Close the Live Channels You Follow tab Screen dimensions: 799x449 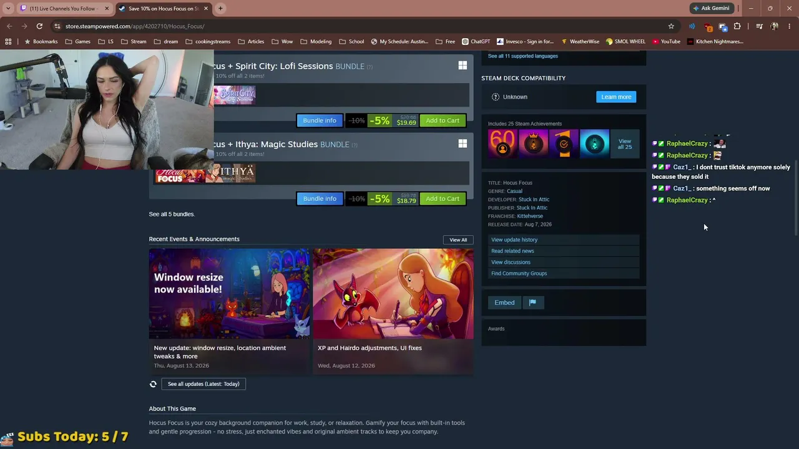(107, 9)
